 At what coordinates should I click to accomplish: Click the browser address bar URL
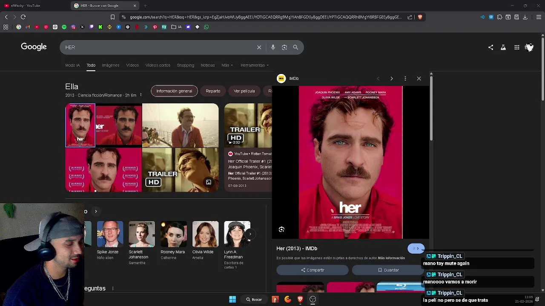(x=266, y=17)
